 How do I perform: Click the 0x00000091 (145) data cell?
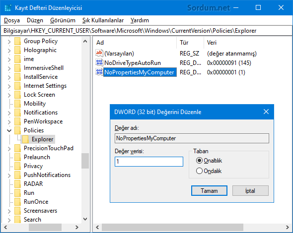click(x=229, y=62)
